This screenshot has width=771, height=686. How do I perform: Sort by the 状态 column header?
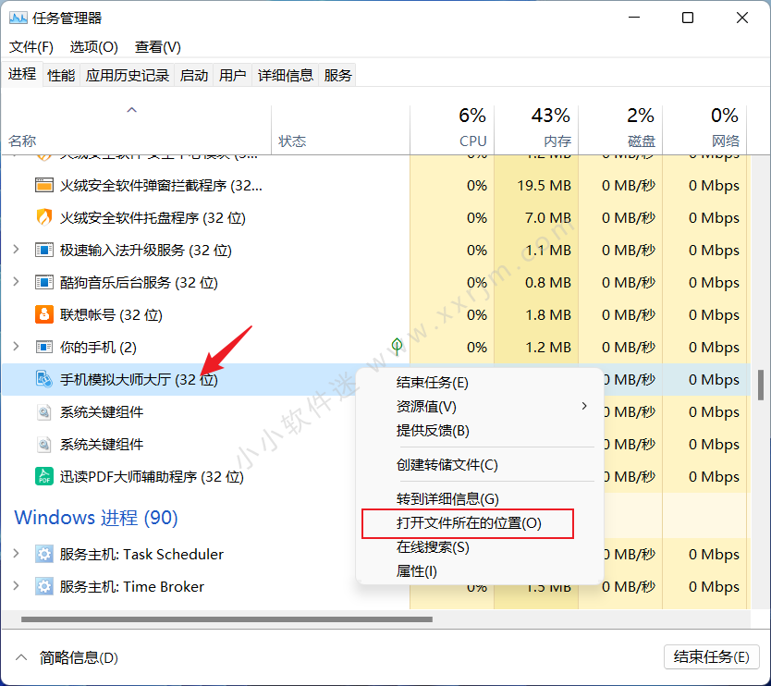(x=340, y=129)
